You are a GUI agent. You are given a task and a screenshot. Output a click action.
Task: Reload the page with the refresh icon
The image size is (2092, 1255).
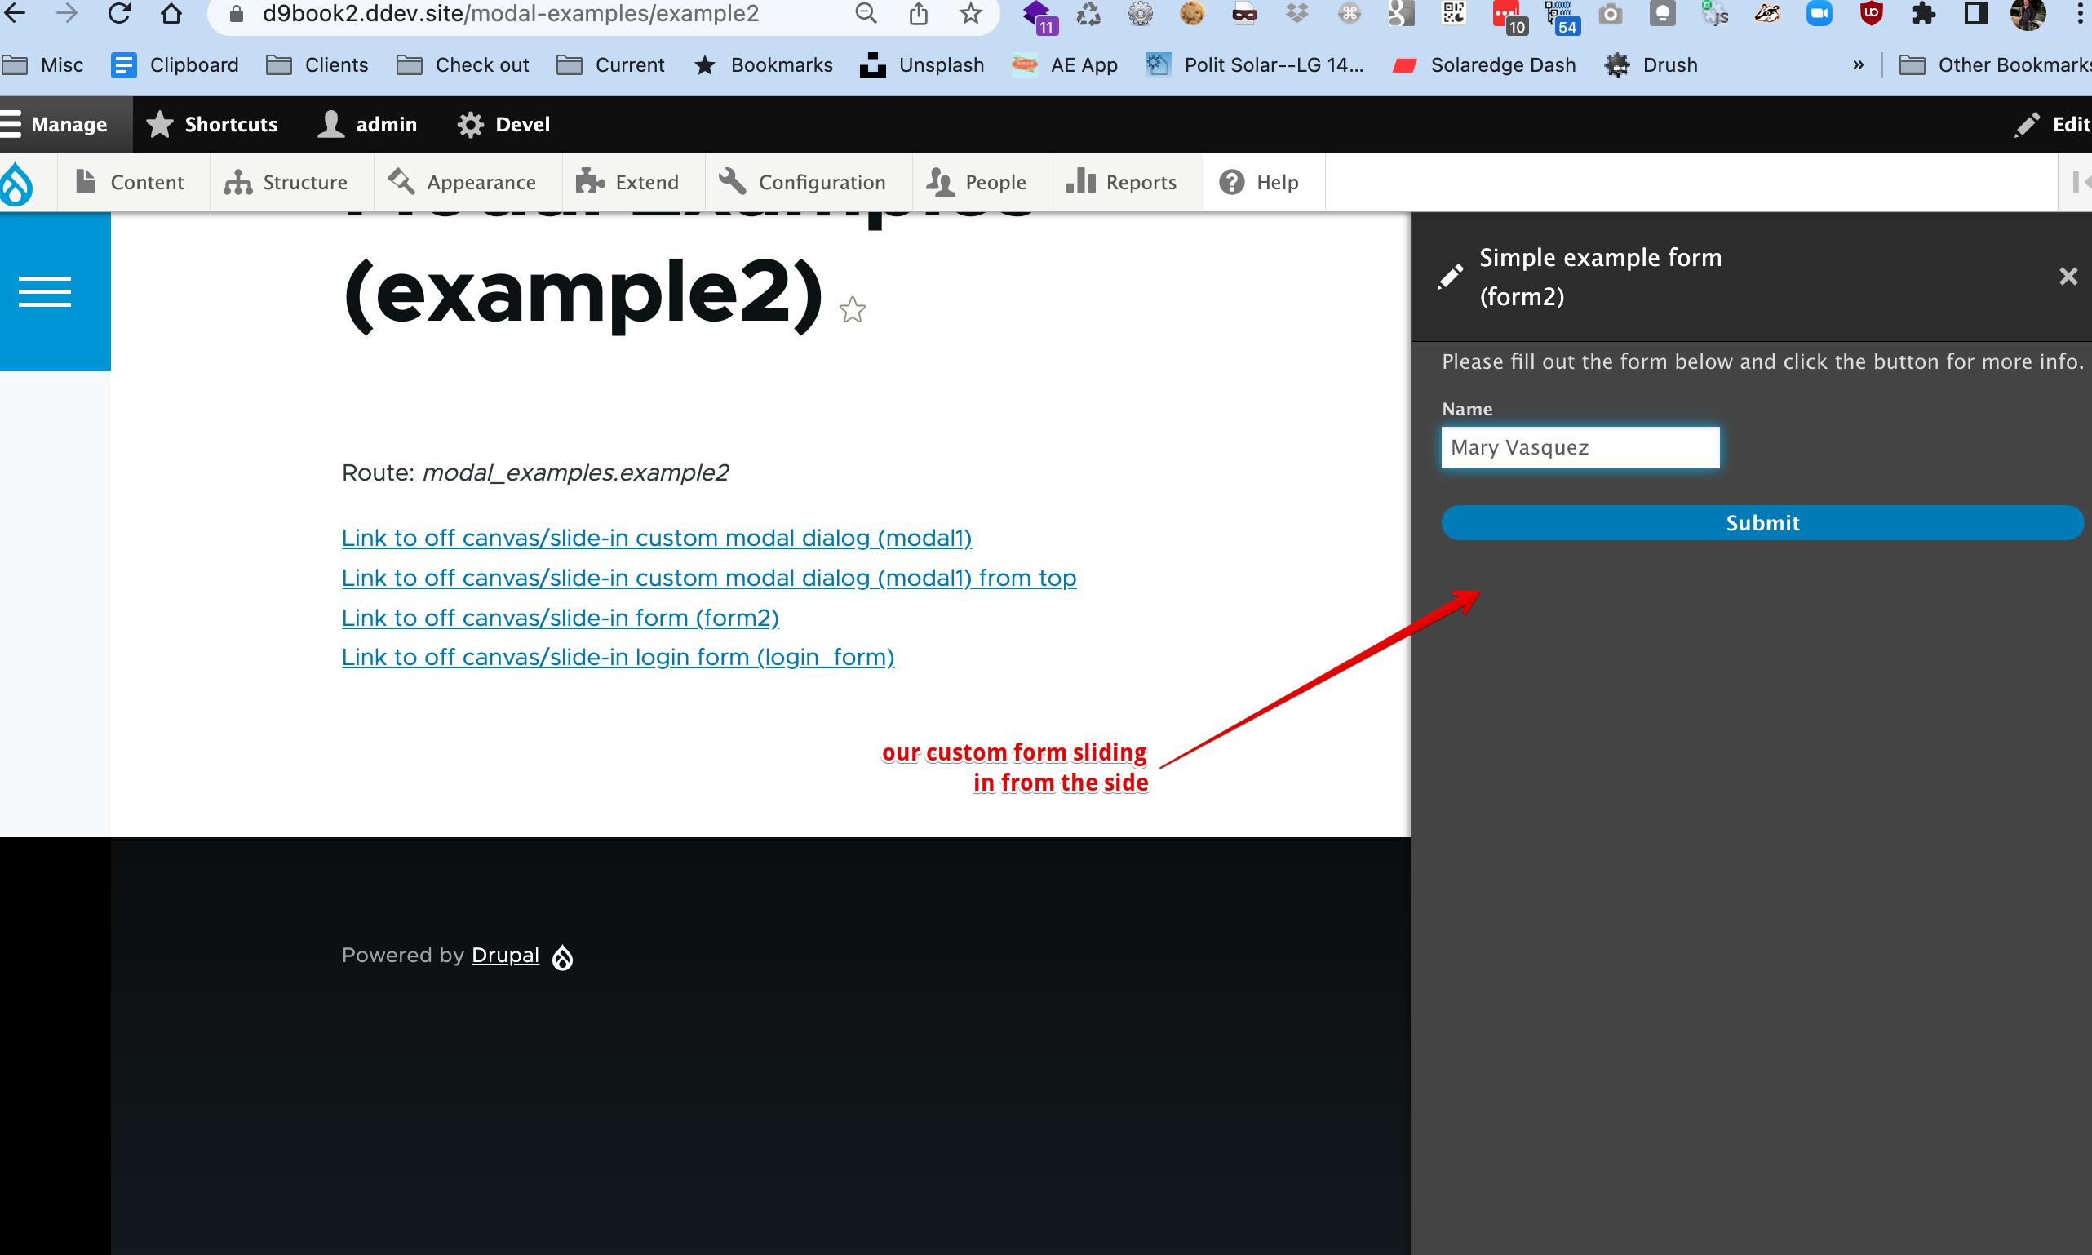pyautogui.click(x=119, y=13)
